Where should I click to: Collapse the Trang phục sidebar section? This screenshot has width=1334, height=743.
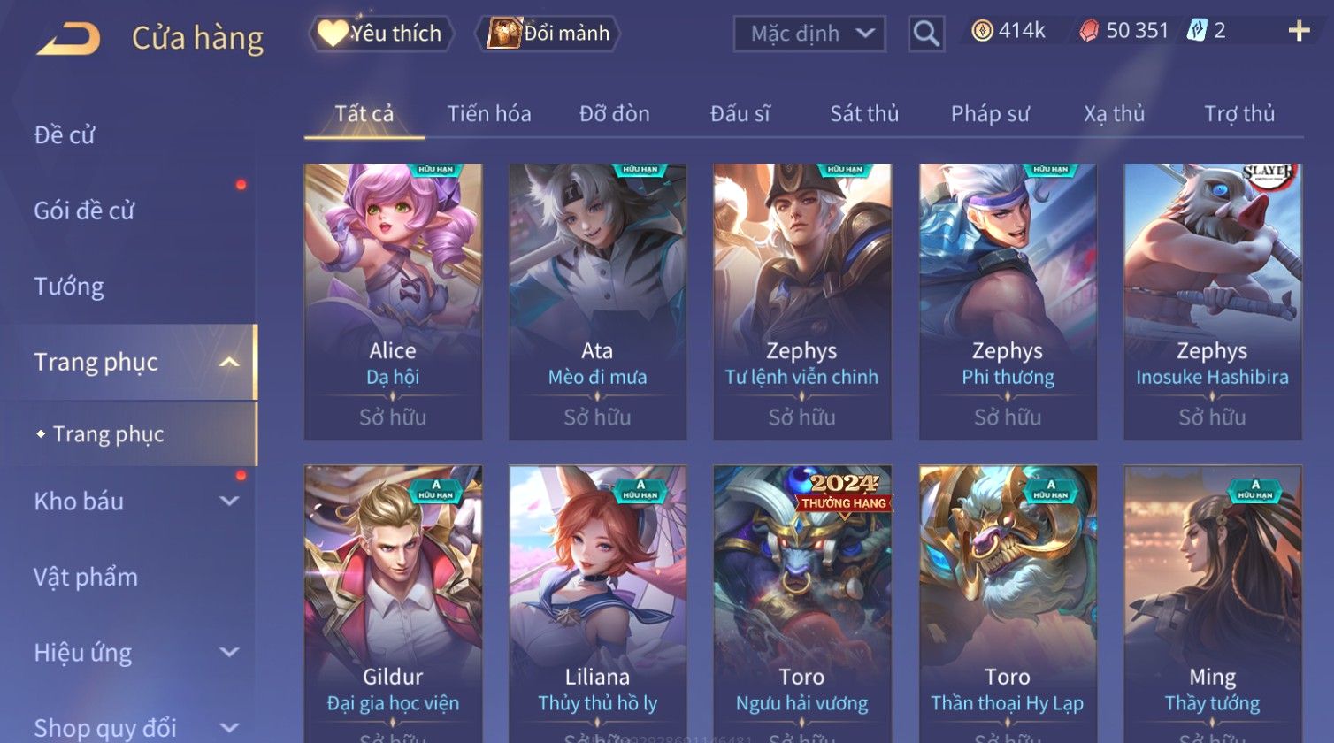229,363
